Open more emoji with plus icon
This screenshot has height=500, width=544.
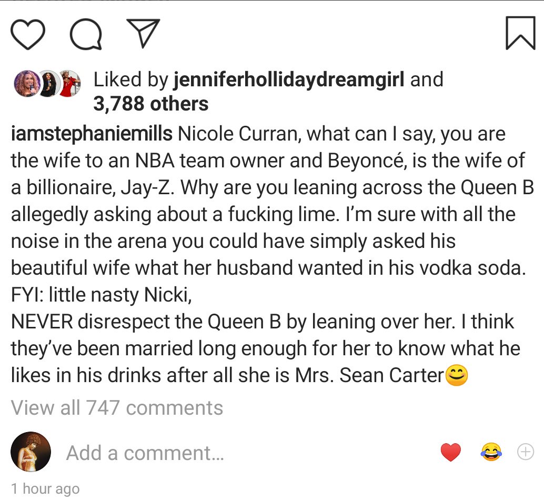[526, 452]
